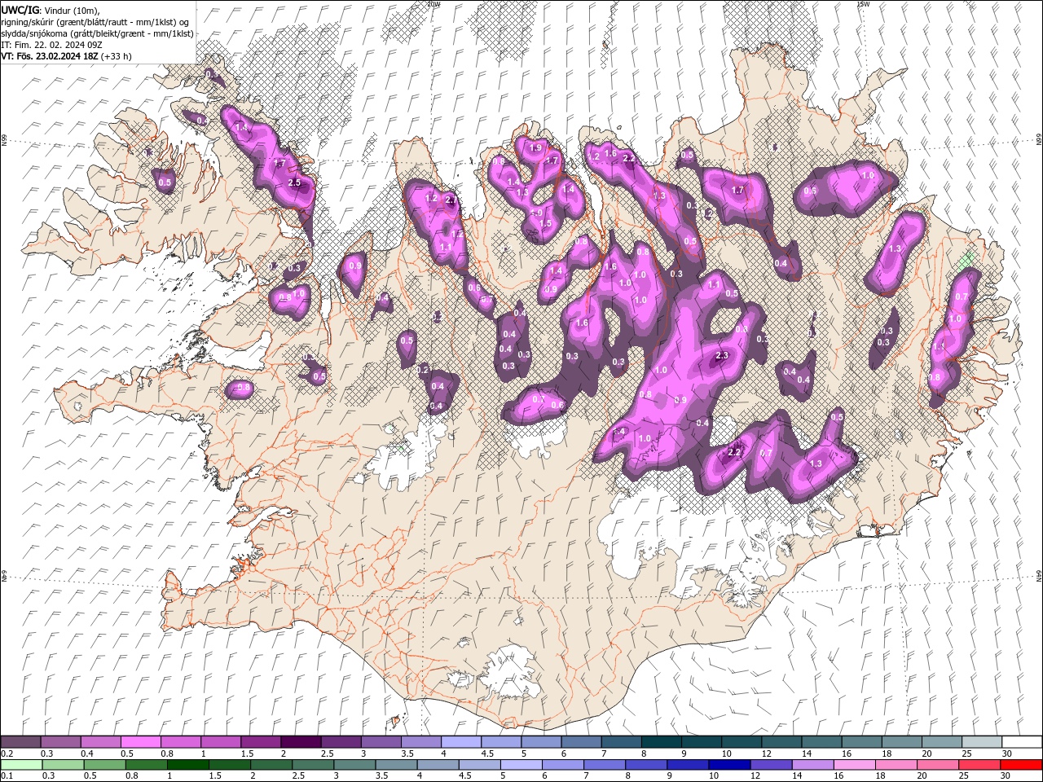This screenshot has height=782, width=1043.
Task: Pick the darkest green lower swatch between 1 and 1.5
Action: [x=187, y=765]
